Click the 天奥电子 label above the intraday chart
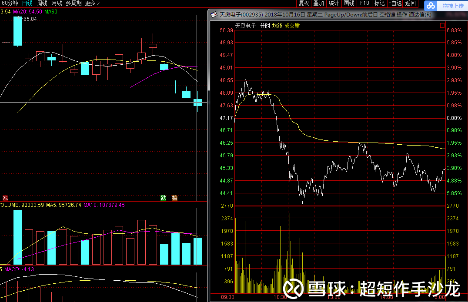The width and height of the screenshot is (468, 302). 245,26
